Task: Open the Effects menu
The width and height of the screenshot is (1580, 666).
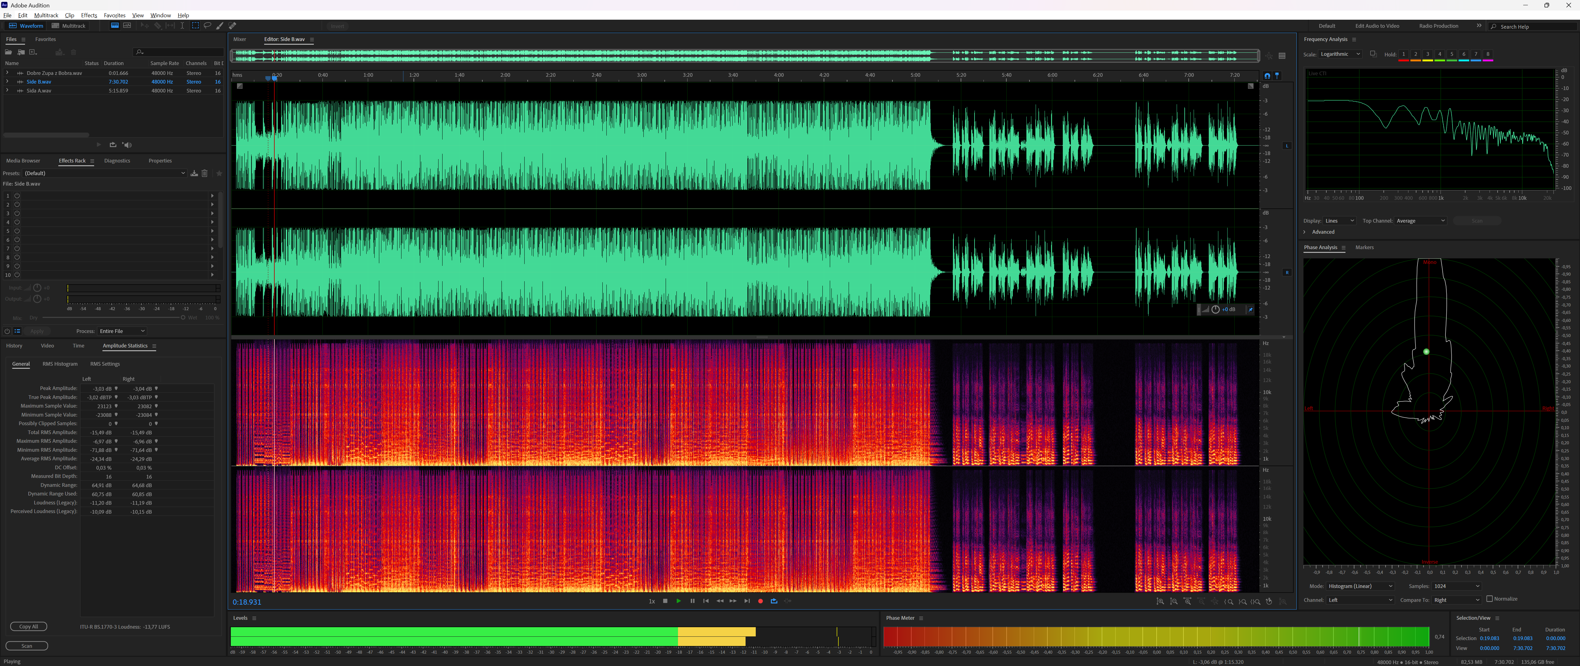Action: tap(89, 15)
